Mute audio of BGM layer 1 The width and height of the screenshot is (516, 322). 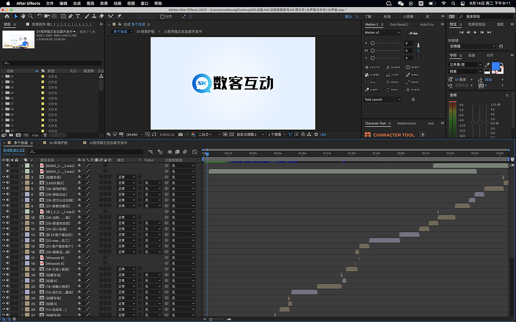[8, 165]
